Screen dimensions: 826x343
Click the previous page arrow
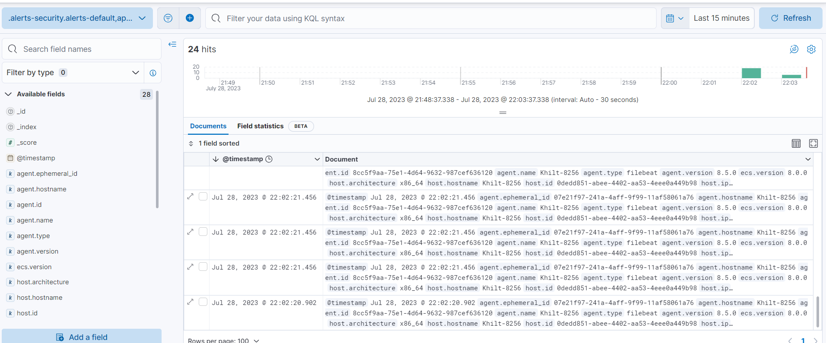click(790, 340)
